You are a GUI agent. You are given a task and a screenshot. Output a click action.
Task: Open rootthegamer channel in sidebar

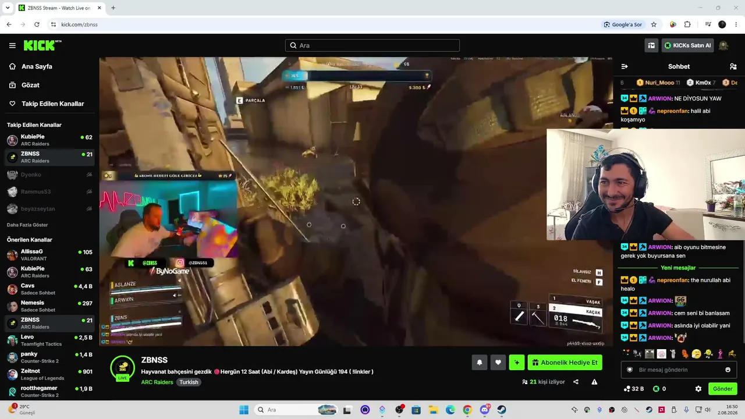click(49, 391)
